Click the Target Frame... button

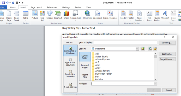click(167, 59)
